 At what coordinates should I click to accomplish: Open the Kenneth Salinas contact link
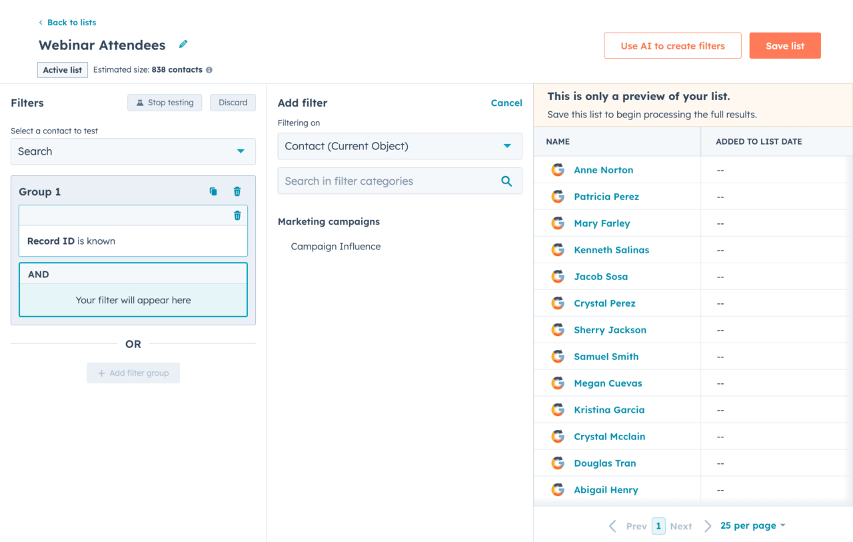click(611, 250)
